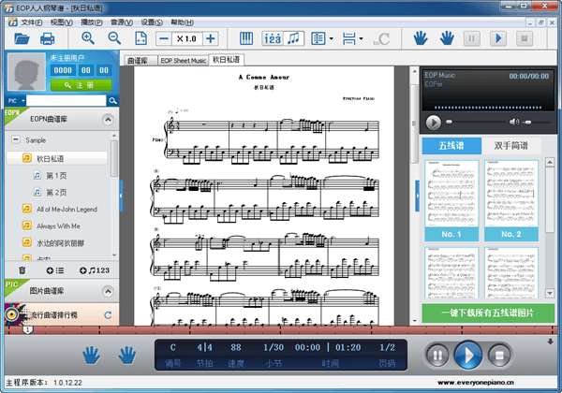Toggle left hand in bottom bar

tap(92, 355)
